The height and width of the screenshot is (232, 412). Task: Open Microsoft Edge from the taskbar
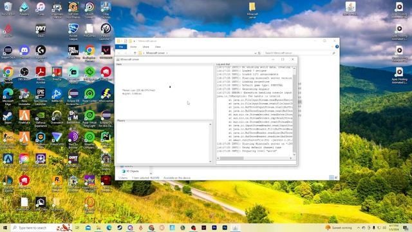[x=109, y=227]
